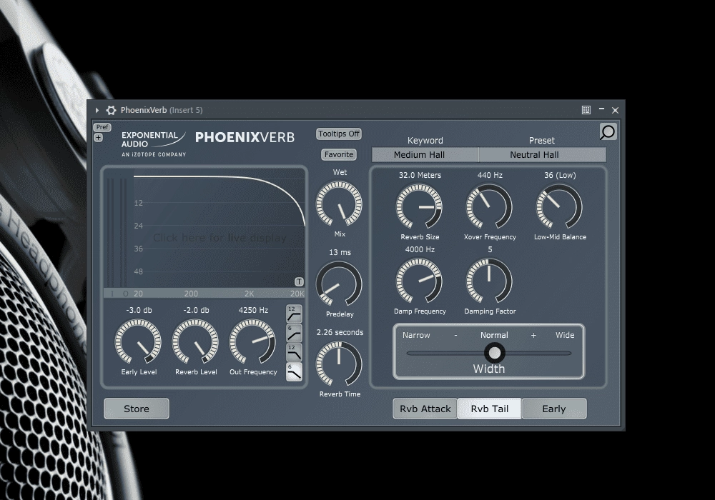The height and width of the screenshot is (500, 715).
Task: Click the -3.0 db value
Action: (x=139, y=310)
